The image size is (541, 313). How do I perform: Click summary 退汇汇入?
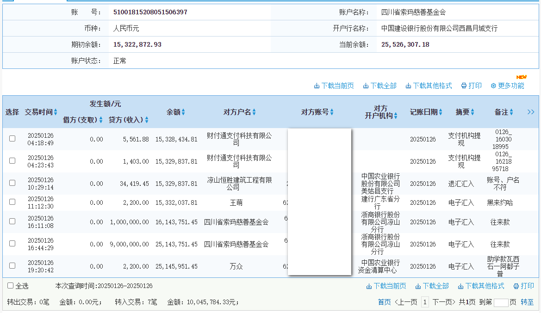click(x=461, y=184)
